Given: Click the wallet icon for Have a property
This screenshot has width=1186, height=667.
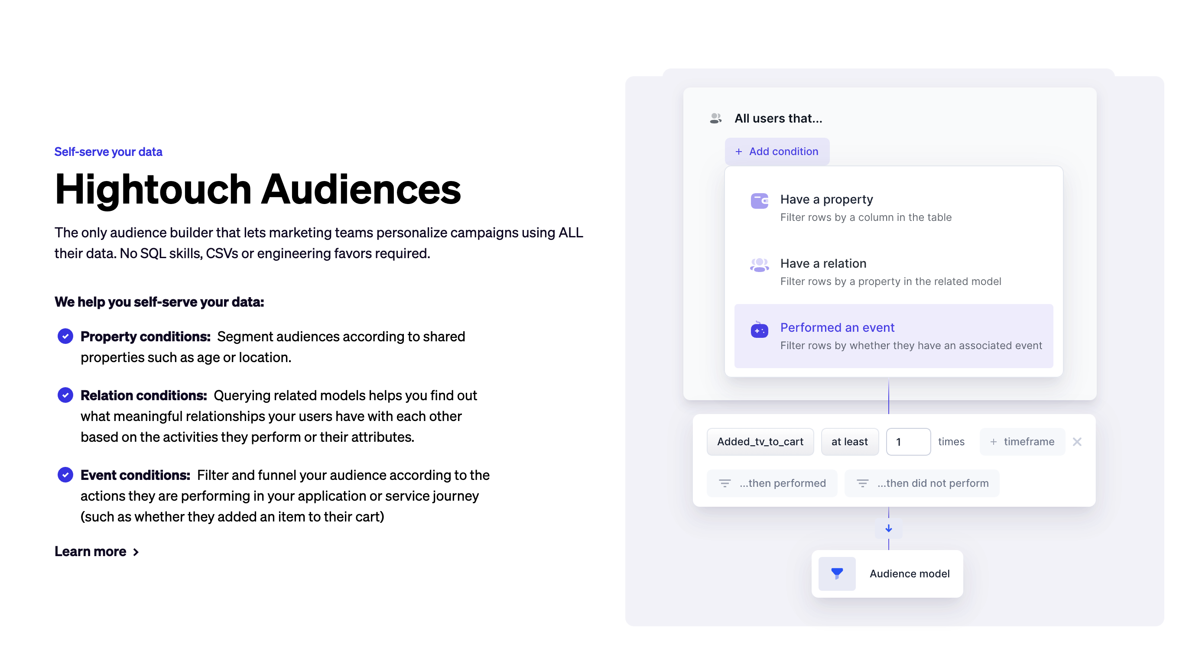Looking at the screenshot, I should [759, 201].
